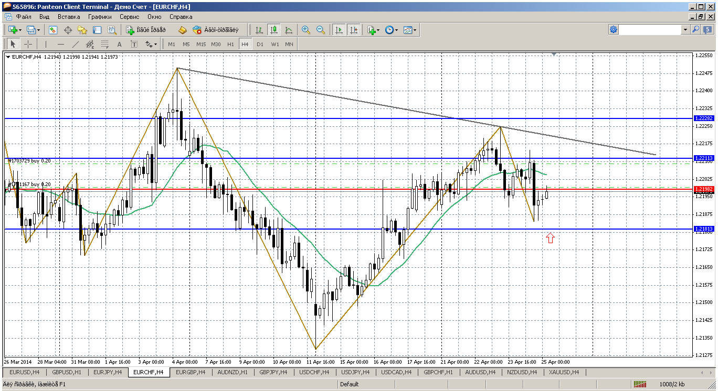The image size is (718, 391).
Task: Show the Terminal panel icon
Action: click(x=97, y=30)
